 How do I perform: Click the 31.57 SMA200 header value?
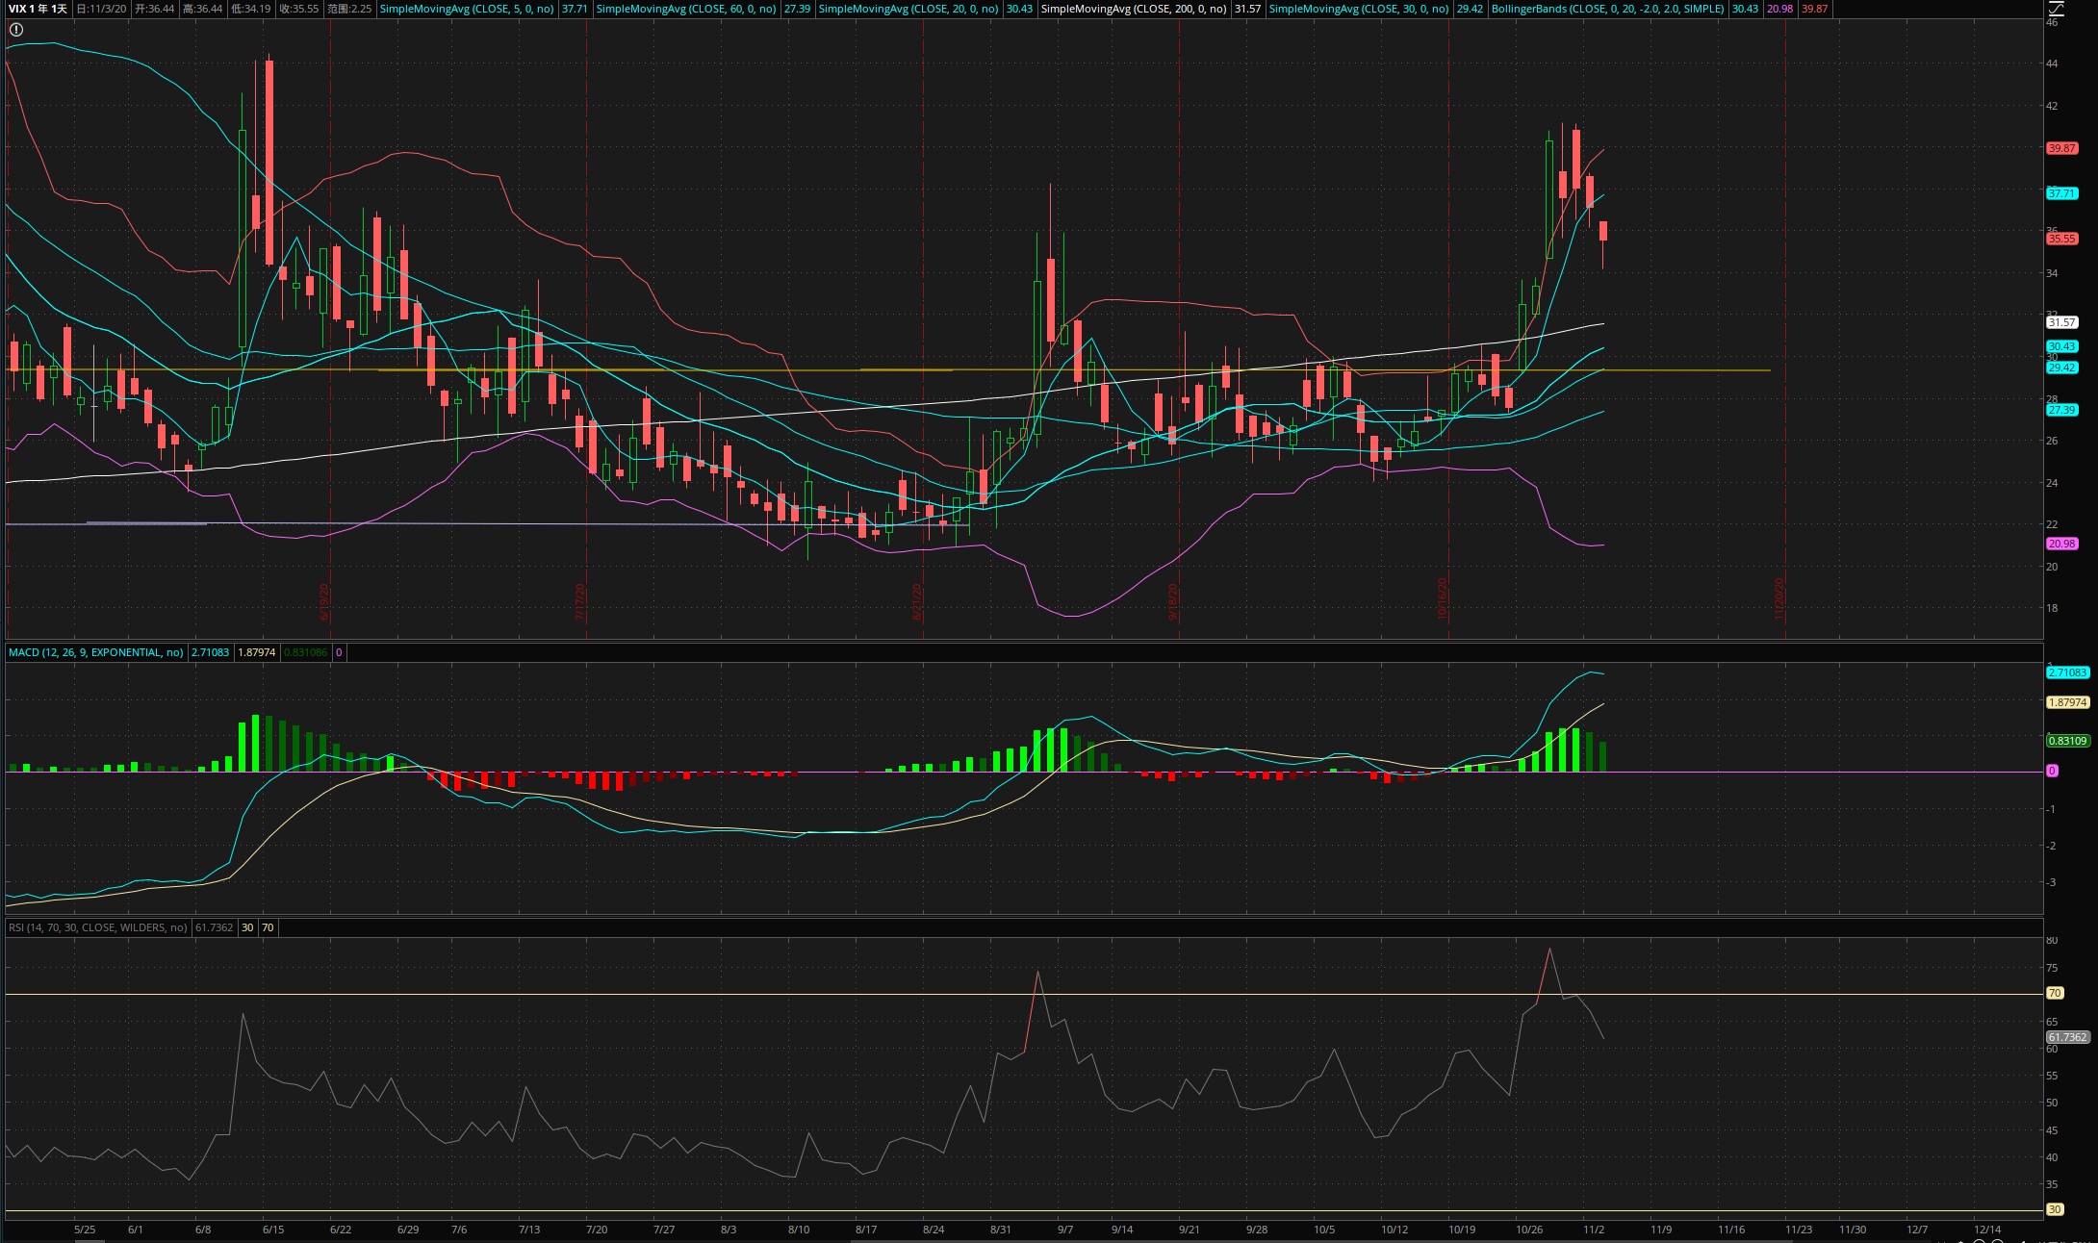click(x=1247, y=9)
